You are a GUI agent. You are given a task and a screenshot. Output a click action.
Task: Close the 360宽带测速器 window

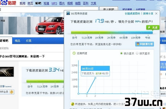point(156,13)
